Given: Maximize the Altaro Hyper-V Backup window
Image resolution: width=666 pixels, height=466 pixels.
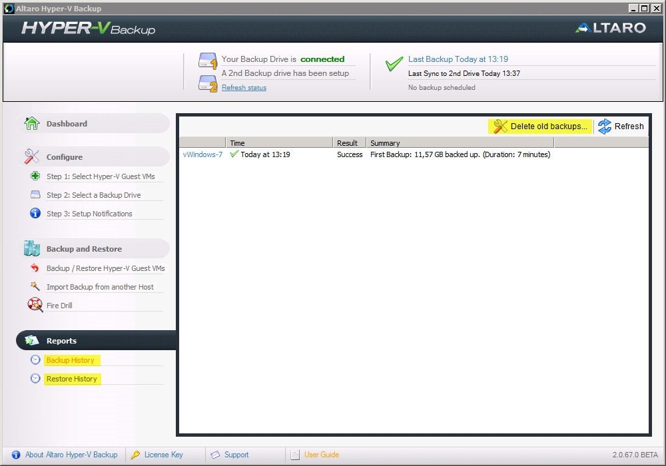Looking at the screenshot, I should point(644,8).
